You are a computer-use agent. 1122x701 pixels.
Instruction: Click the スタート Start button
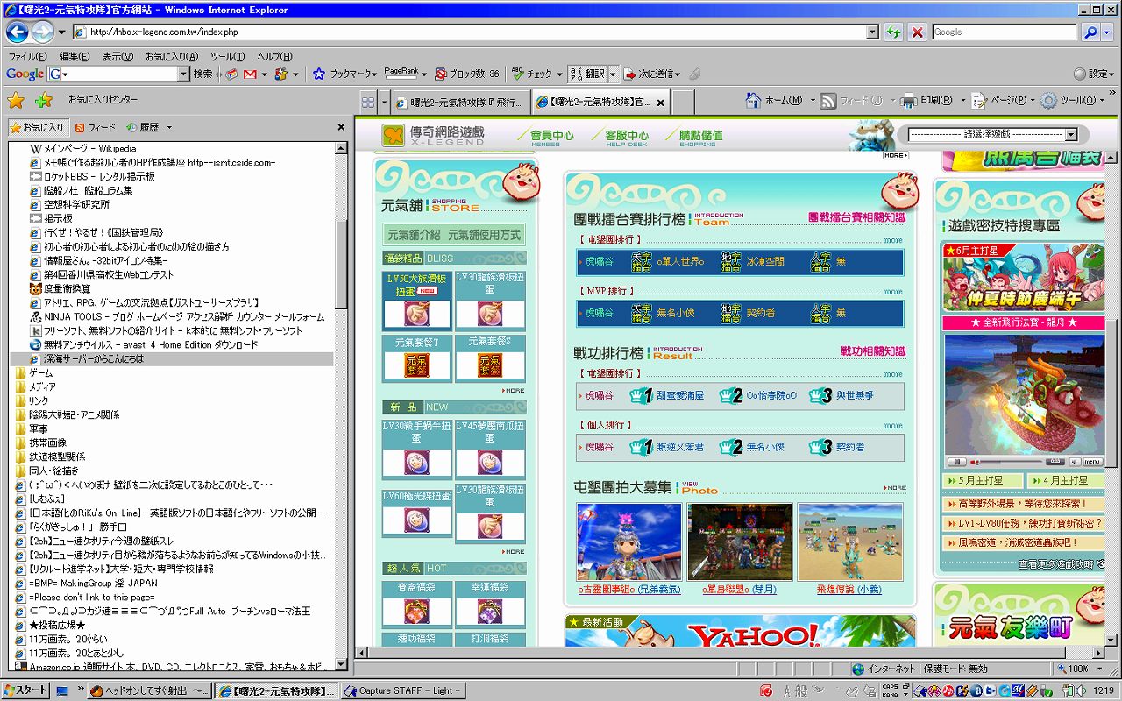(x=26, y=690)
